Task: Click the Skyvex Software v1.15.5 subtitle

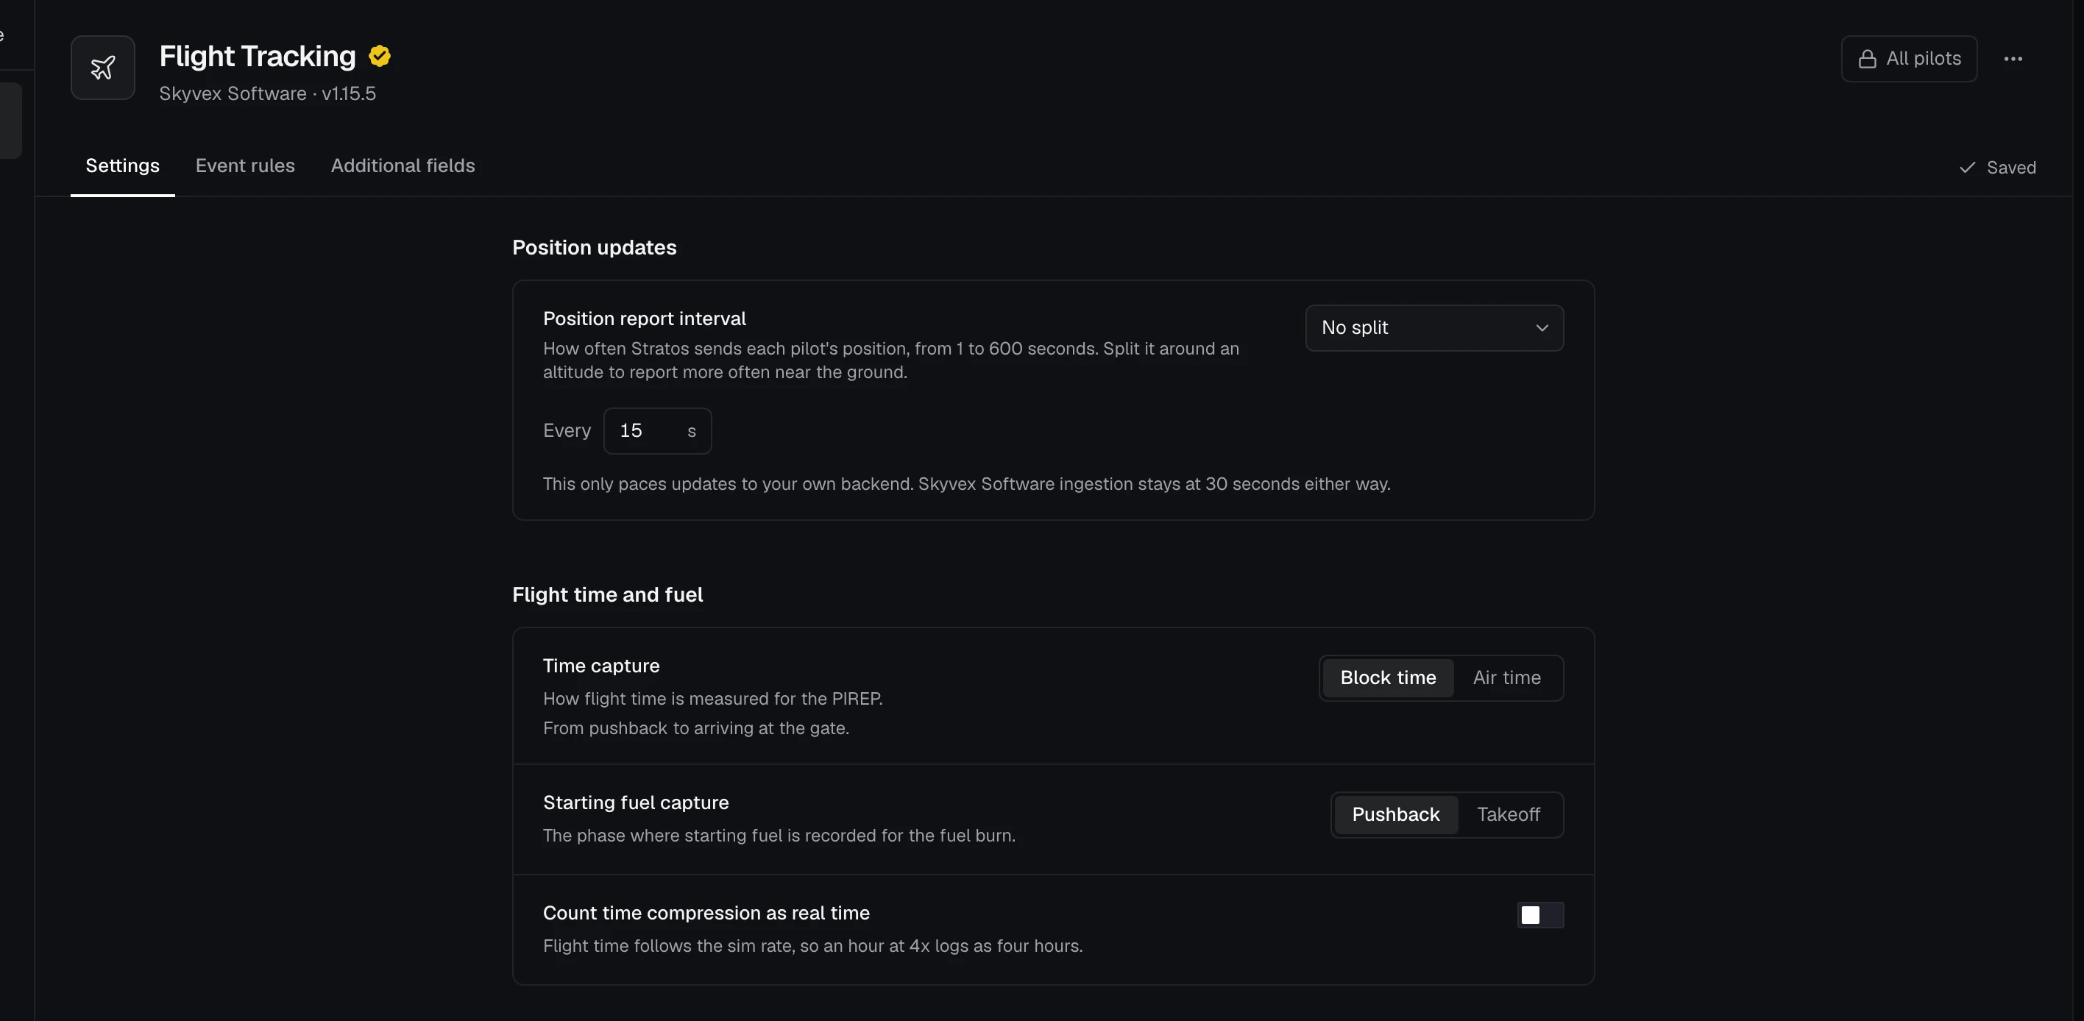Action: 268,93
